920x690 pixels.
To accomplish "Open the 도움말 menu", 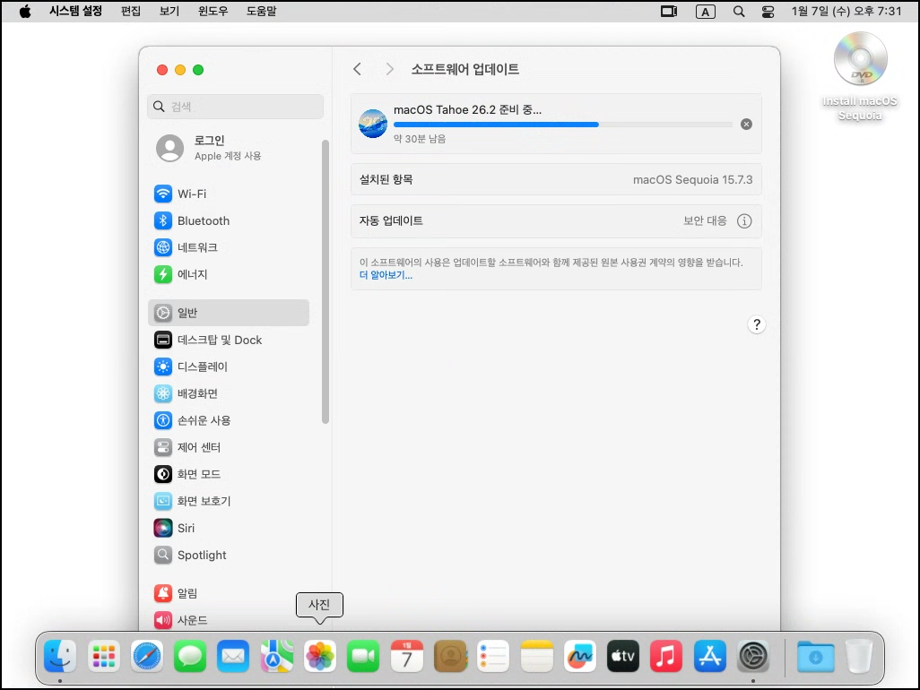I will [x=261, y=11].
